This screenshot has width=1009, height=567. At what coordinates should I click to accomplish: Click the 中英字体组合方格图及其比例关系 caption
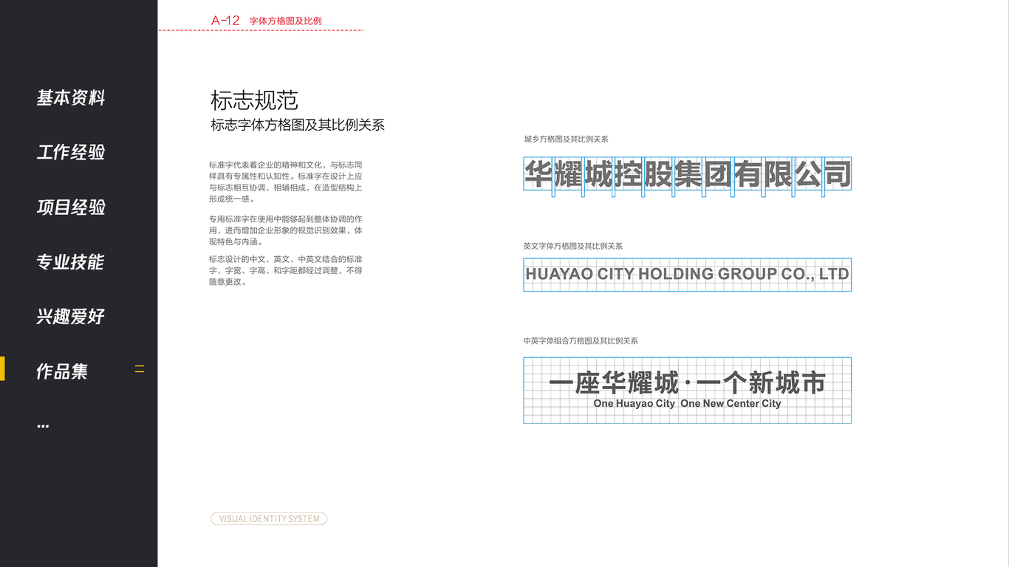581,341
